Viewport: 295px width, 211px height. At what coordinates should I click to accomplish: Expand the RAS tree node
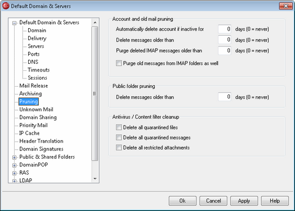pos(14,173)
